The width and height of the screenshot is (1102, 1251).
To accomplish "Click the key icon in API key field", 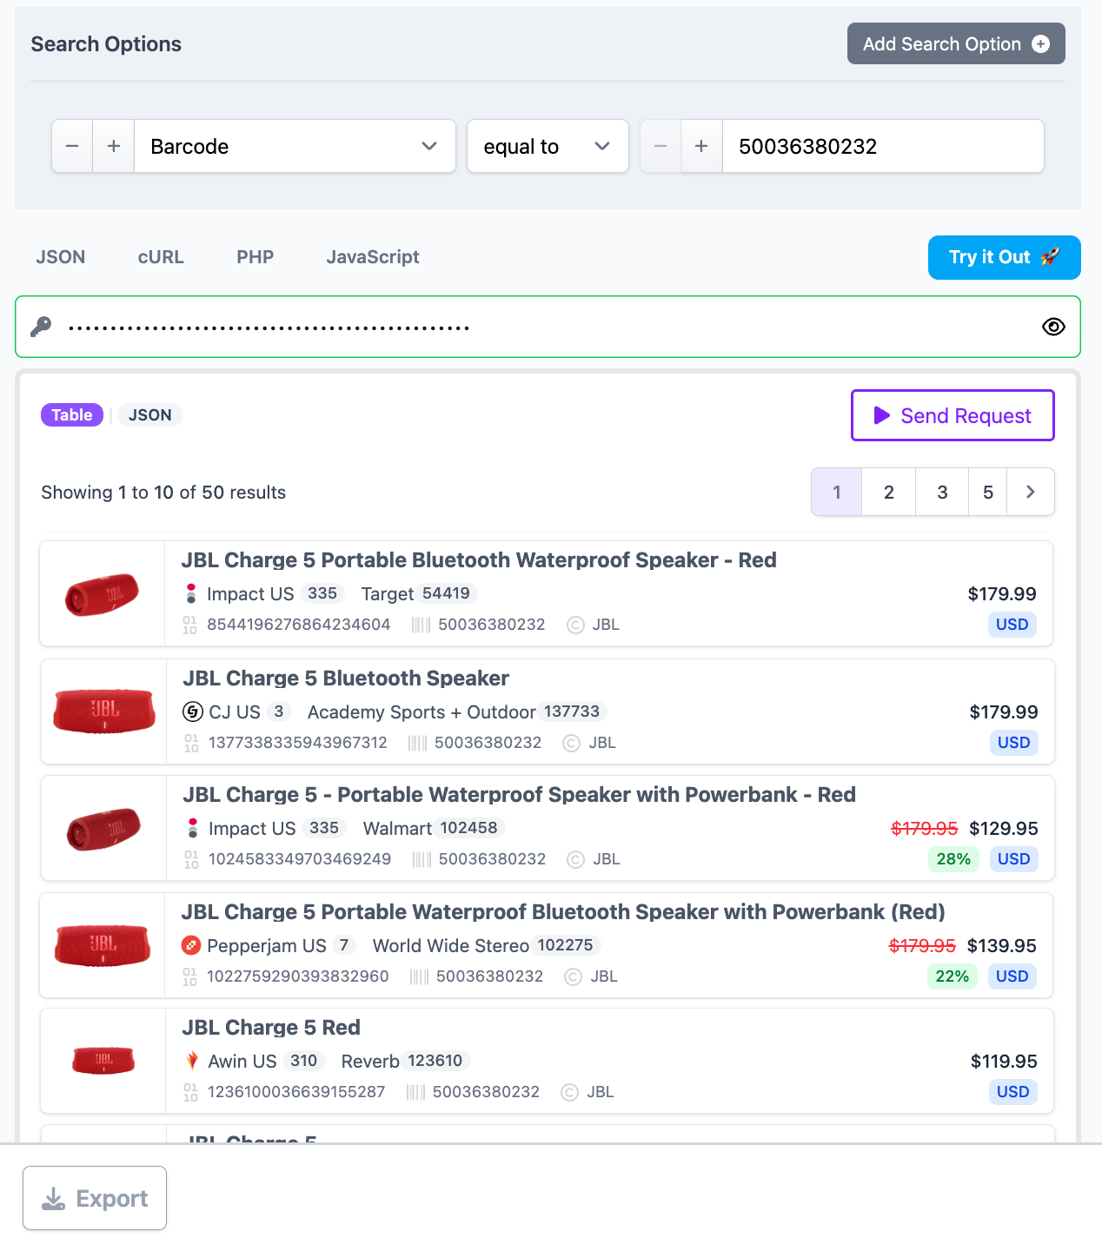I will point(41,327).
